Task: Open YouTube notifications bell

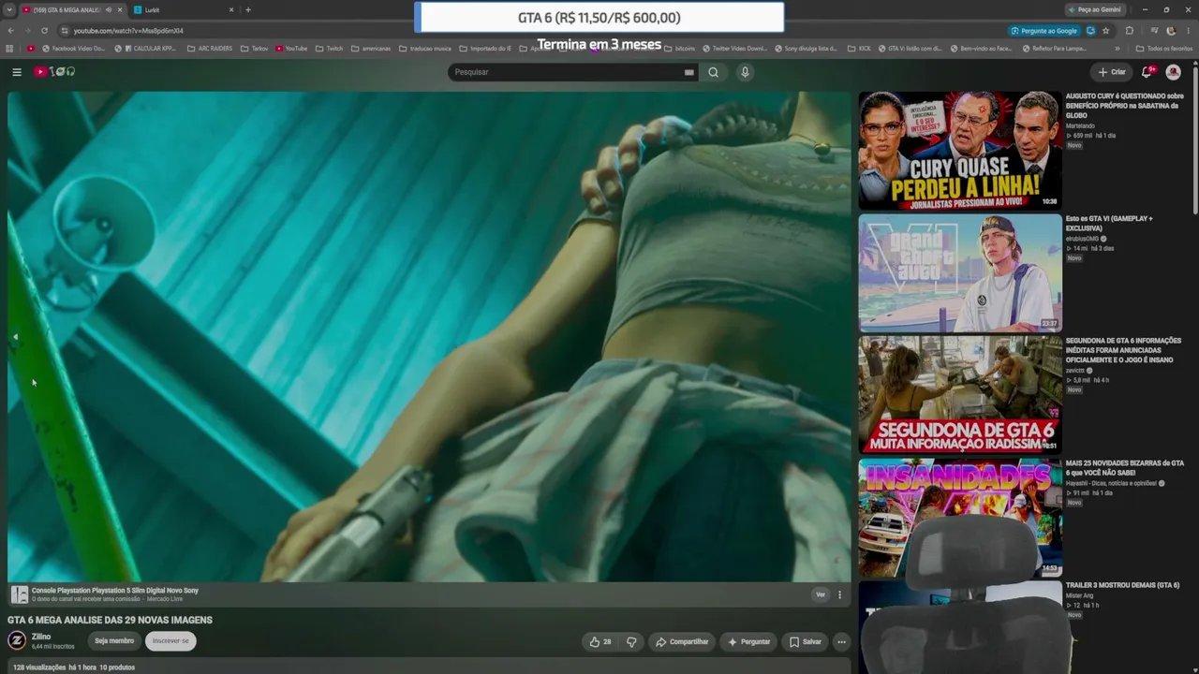Action: pos(1147,72)
